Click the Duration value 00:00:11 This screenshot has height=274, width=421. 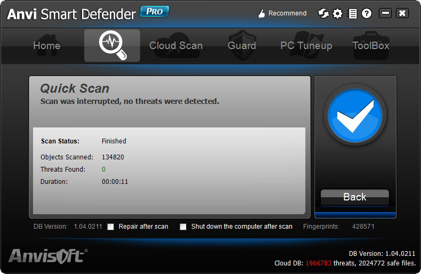(x=115, y=182)
